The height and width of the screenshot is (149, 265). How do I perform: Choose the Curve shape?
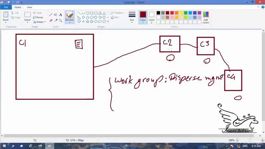83,13
